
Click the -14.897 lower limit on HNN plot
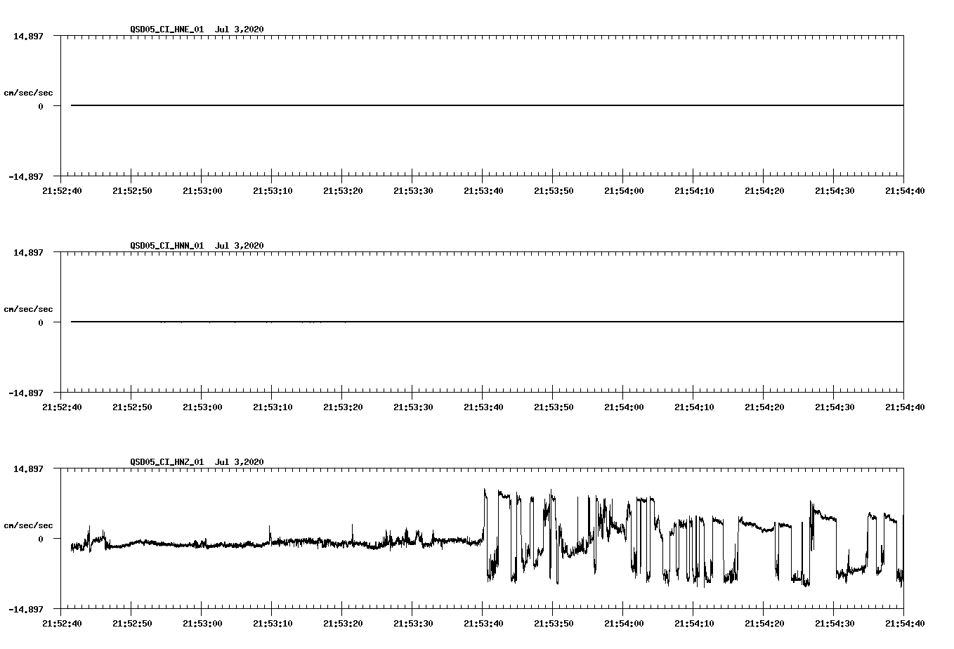tap(26, 393)
